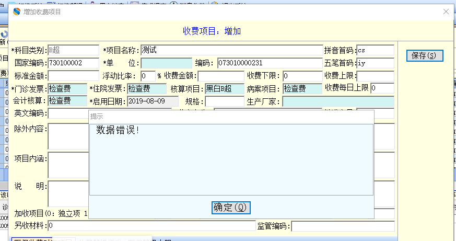This screenshot has height=241, width=456.
Task: Click the 科目类别 field showing B超
Action: coord(73,50)
